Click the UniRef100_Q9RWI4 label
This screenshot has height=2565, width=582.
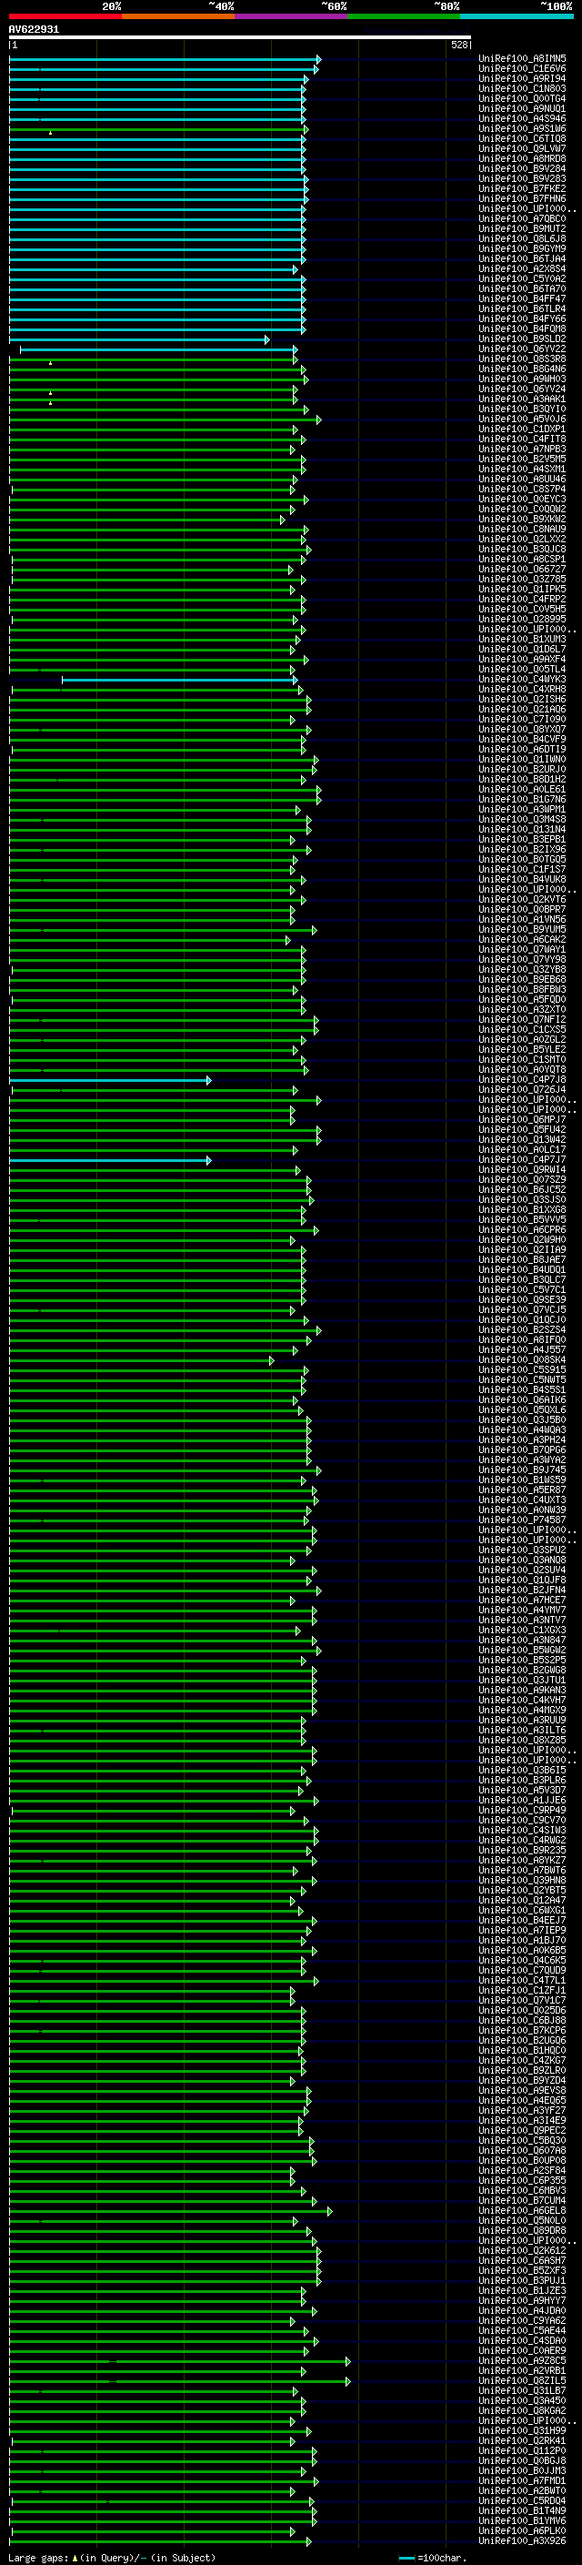(522, 1170)
